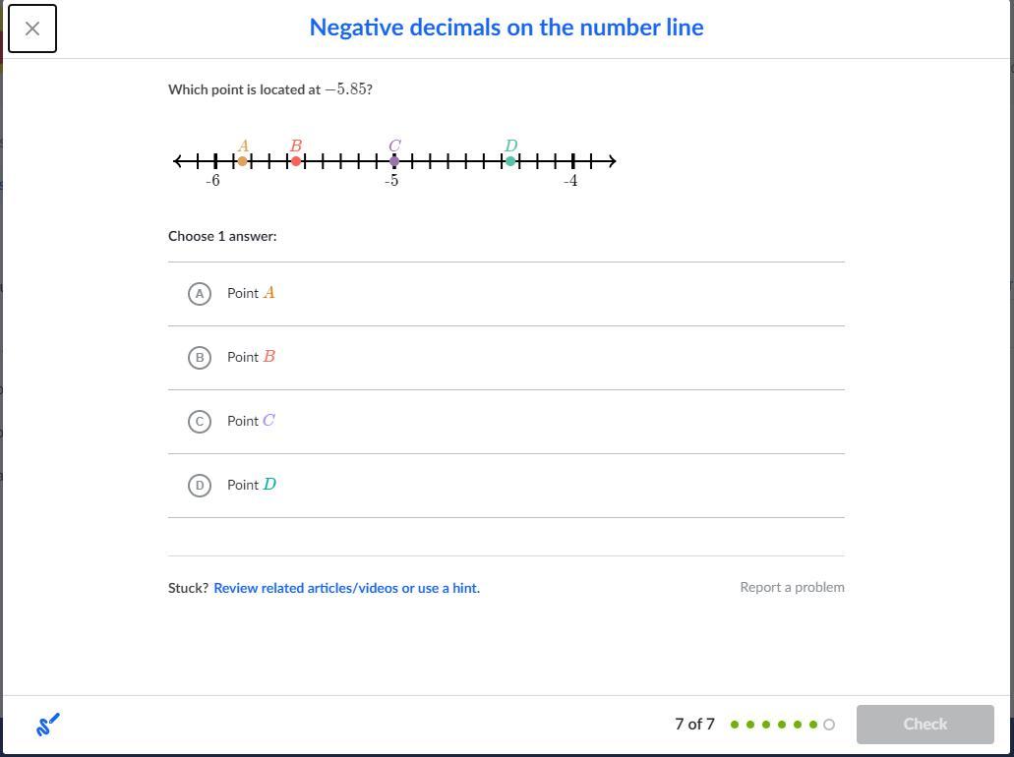Click red point B on number line
This screenshot has height=757, width=1014.
click(x=296, y=161)
